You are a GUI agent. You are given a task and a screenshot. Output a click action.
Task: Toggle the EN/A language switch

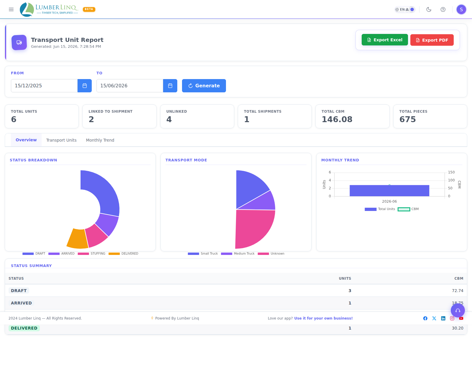[405, 9]
